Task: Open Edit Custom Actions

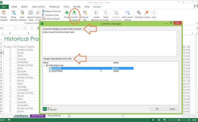Action: click(128, 16)
